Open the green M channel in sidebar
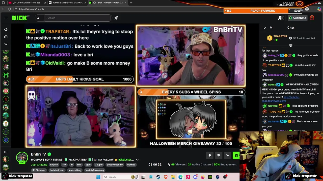The image size is (323, 181). coord(6,75)
